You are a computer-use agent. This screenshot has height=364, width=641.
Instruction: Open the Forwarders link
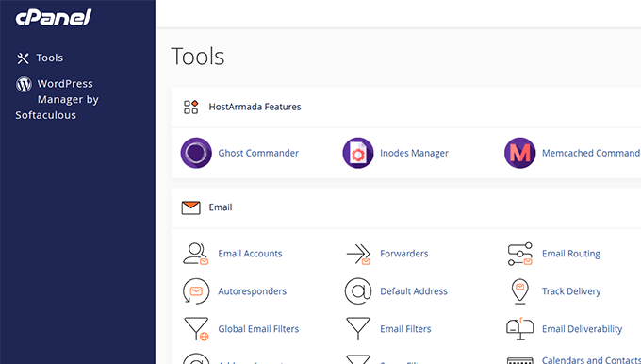tap(404, 254)
